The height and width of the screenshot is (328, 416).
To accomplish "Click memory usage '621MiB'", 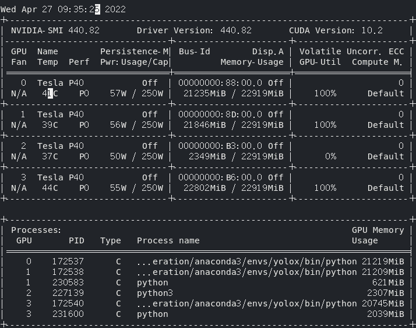I will (x=388, y=282).
